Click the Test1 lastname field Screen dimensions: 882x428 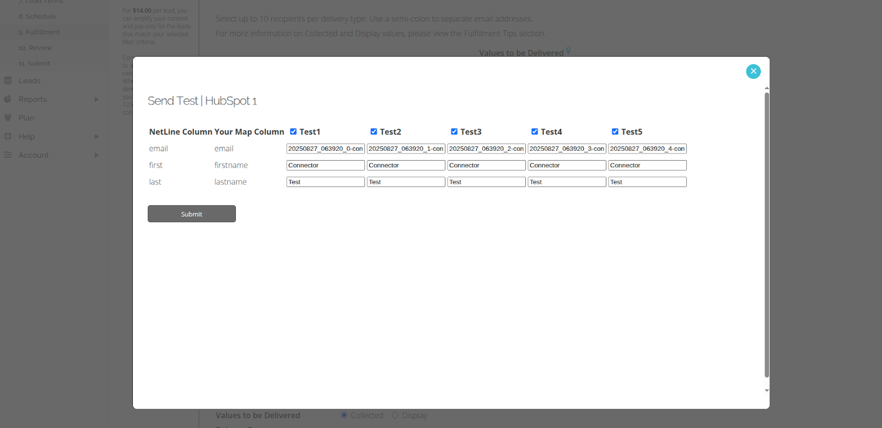[x=326, y=182]
